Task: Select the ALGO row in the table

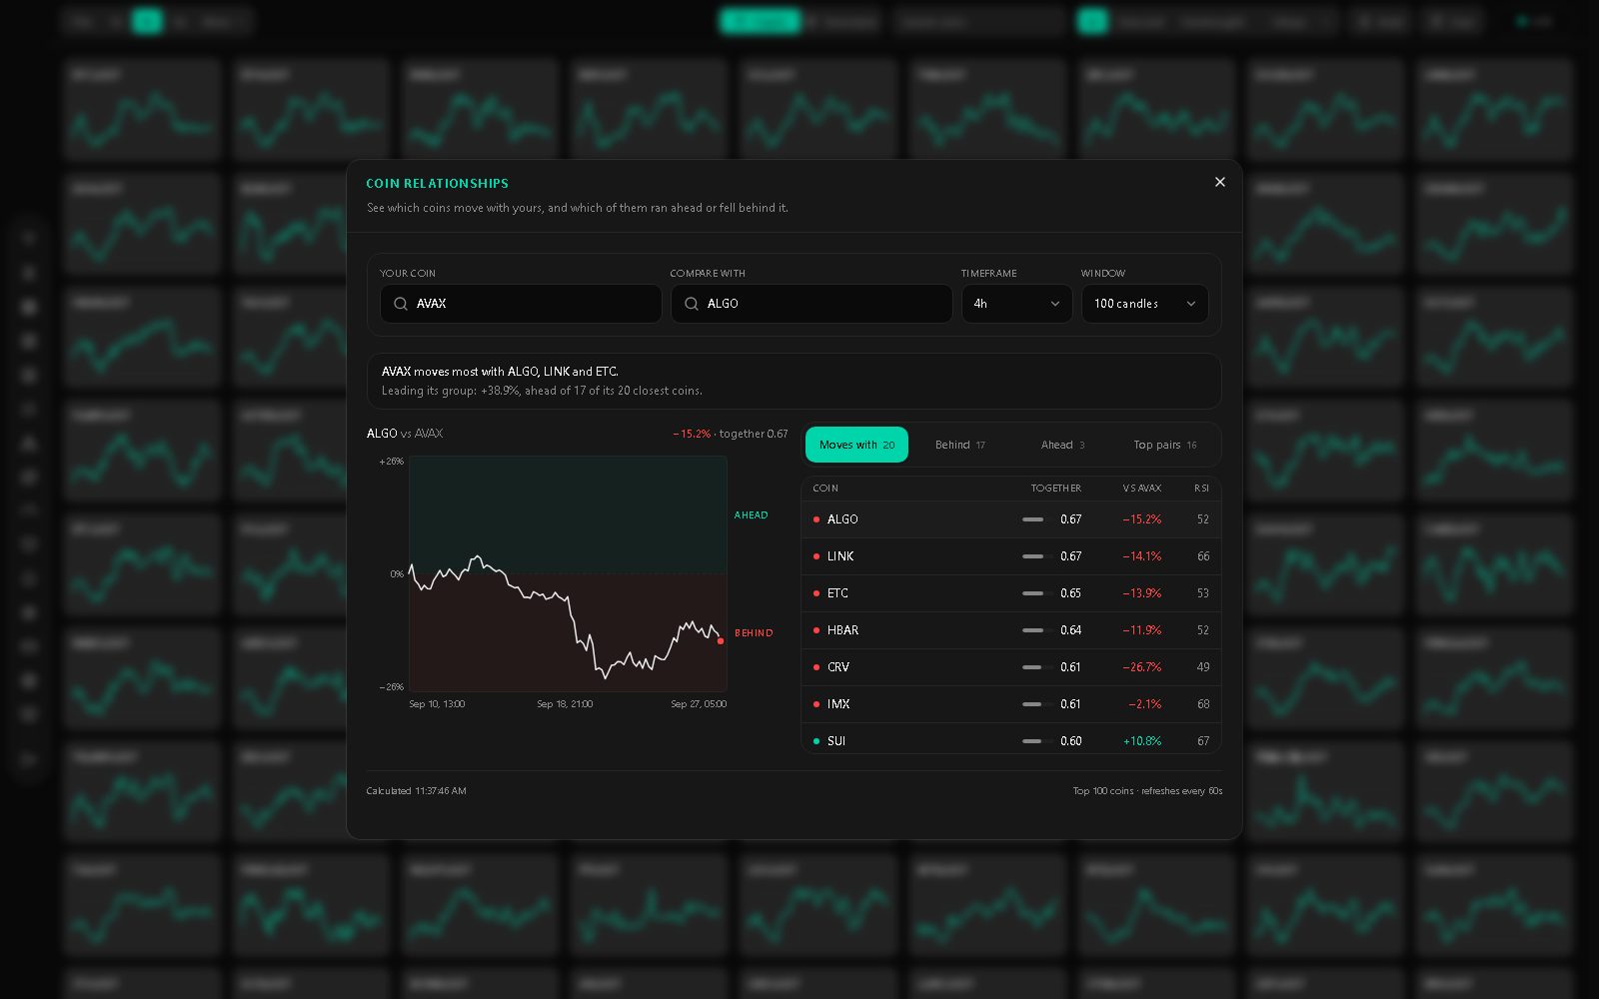Action: click(1010, 519)
